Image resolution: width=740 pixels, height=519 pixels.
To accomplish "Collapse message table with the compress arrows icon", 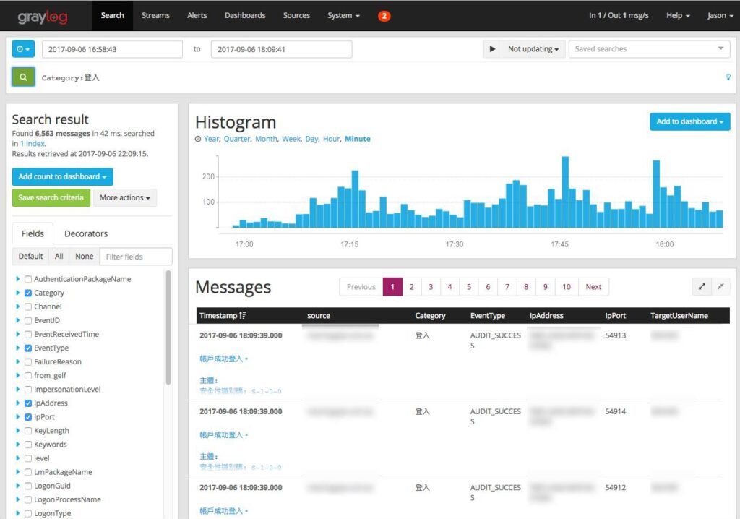I will pos(720,286).
